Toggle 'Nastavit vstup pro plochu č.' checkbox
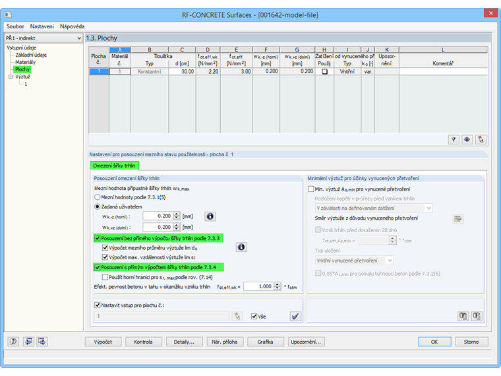The height and width of the screenshot is (376, 501). pyautogui.click(x=98, y=305)
